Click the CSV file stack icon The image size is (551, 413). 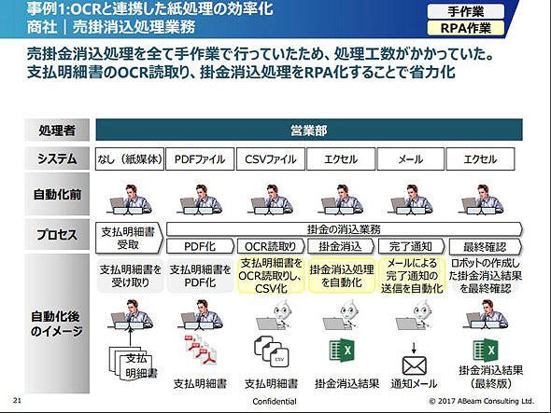pos(271,351)
